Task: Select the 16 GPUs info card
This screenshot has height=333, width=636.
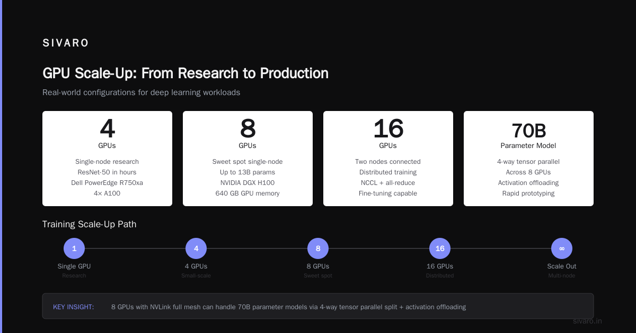Action: click(x=388, y=159)
